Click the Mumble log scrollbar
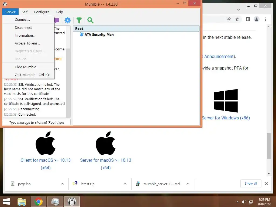 coord(68,83)
